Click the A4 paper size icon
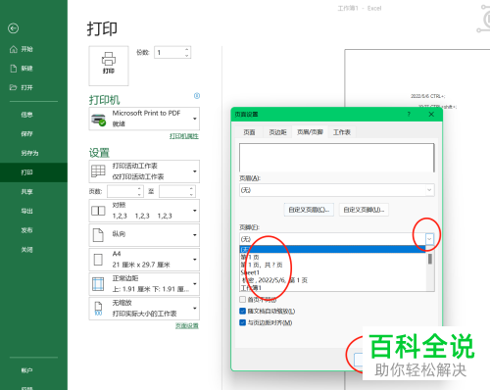 point(98,260)
